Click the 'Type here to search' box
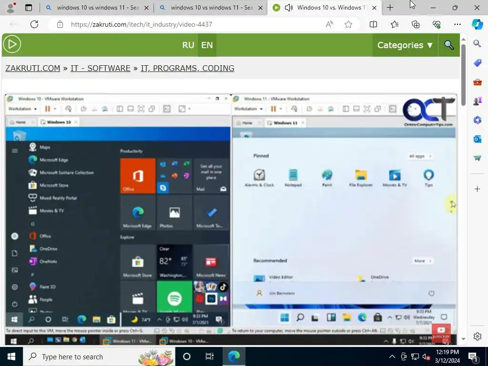488x366 pixels. 99,356
